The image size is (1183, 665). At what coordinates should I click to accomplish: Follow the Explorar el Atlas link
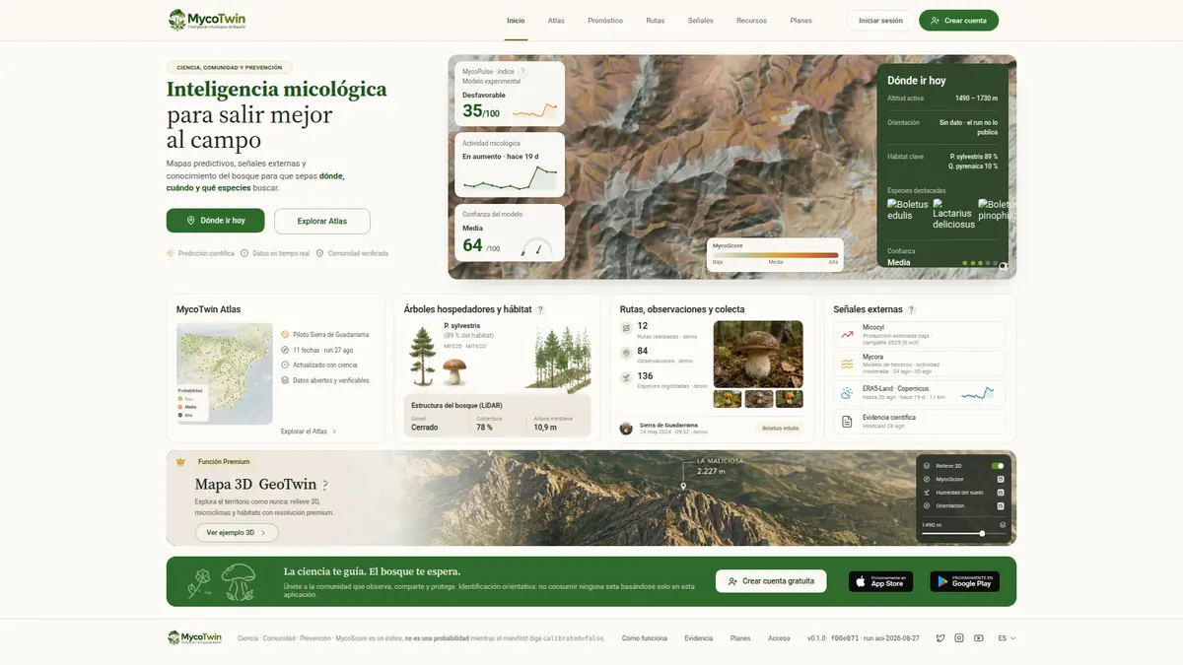tap(309, 432)
